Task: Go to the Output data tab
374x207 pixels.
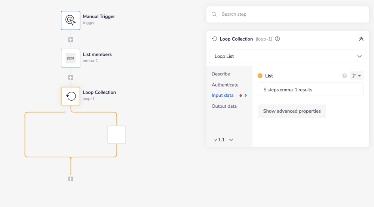Action: [224, 106]
